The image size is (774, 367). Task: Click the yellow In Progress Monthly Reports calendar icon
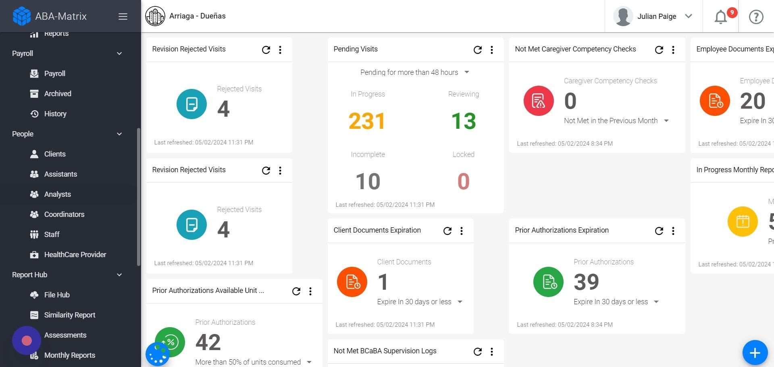[x=743, y=221]
